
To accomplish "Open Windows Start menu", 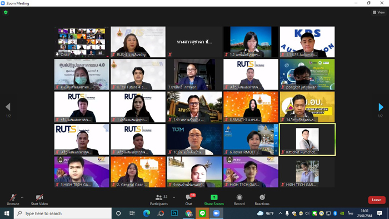I will click(7, 213).
